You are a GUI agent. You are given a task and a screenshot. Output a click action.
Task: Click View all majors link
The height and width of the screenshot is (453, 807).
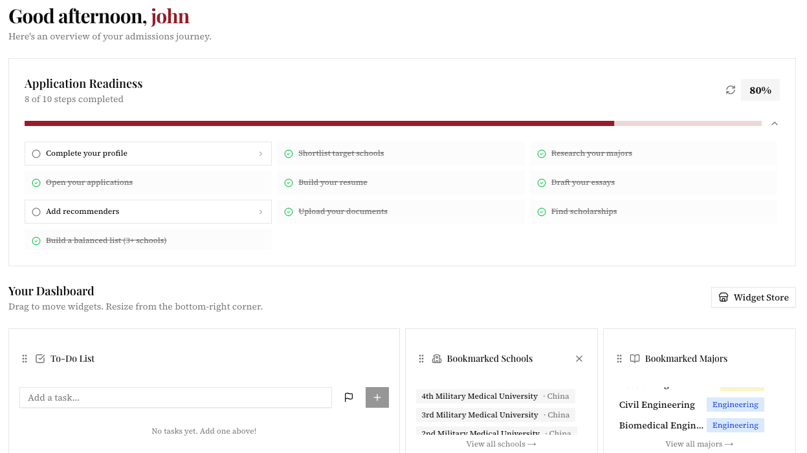[699, 444]
